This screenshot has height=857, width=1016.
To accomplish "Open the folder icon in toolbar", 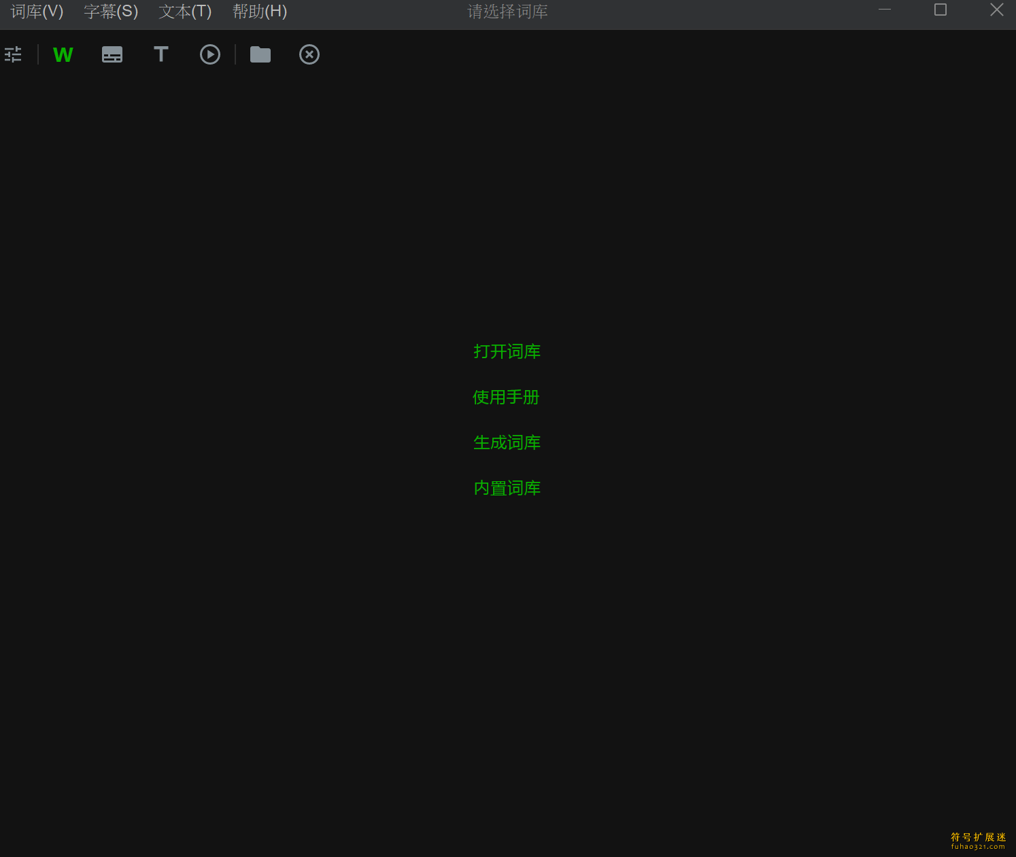I will point(260,54).
